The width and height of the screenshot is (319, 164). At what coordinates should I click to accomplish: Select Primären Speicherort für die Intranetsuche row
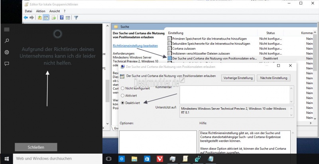click(240, 39)
